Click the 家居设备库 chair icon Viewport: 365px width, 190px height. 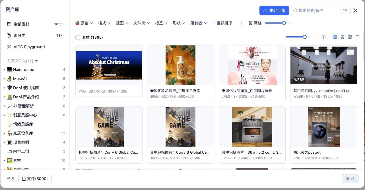(x=10, y=133)
